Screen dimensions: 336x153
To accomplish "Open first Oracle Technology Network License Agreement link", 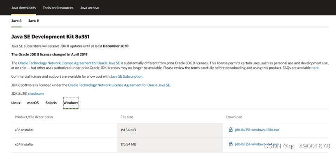I will [x=69, y=63].
